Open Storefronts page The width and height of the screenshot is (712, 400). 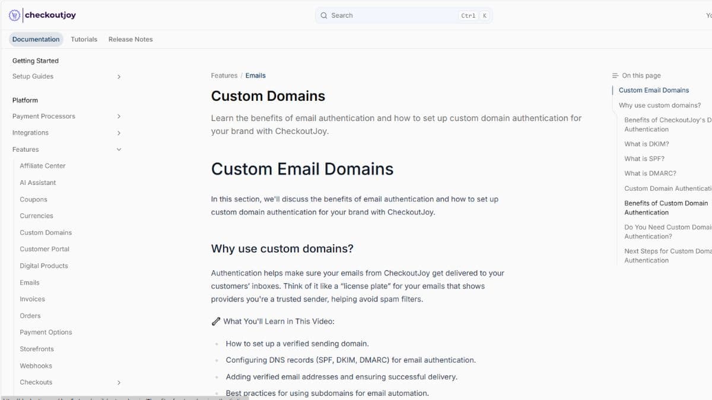(37, 349)
